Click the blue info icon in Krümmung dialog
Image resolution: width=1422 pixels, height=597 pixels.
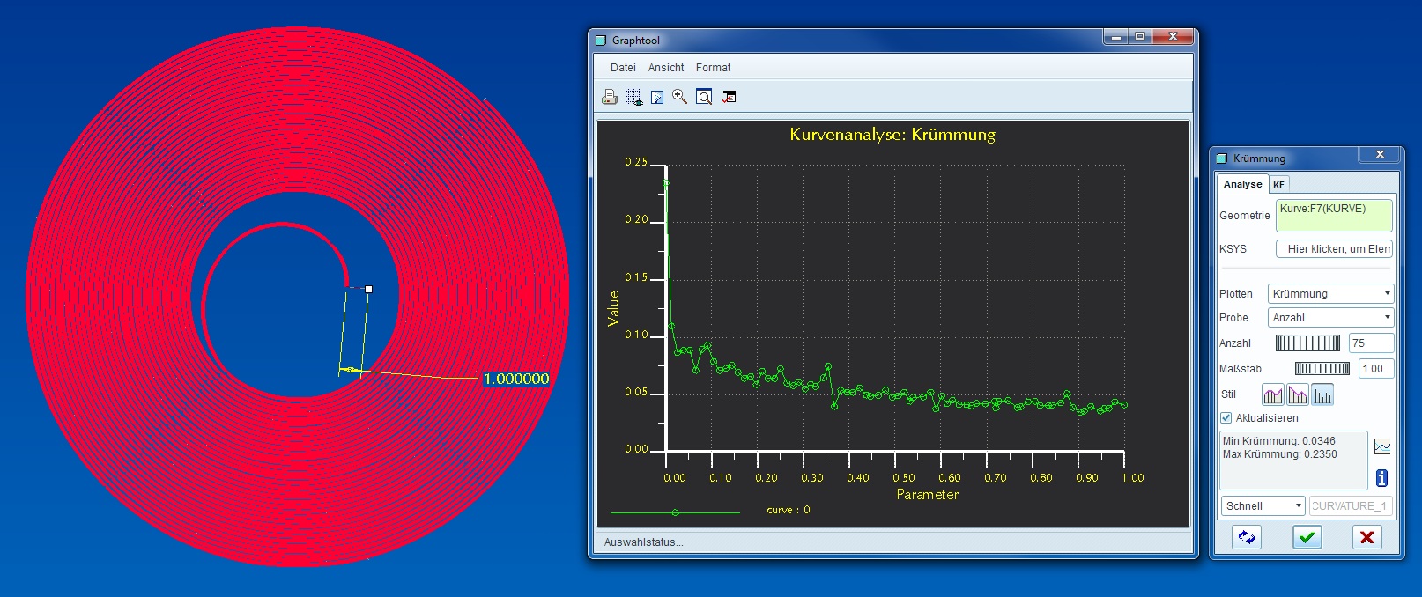tap(1381, 478)
